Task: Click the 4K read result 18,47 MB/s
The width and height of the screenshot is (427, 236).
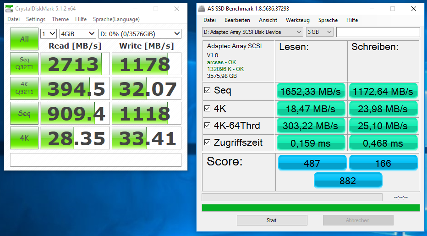Action: (x=311, y=109)
